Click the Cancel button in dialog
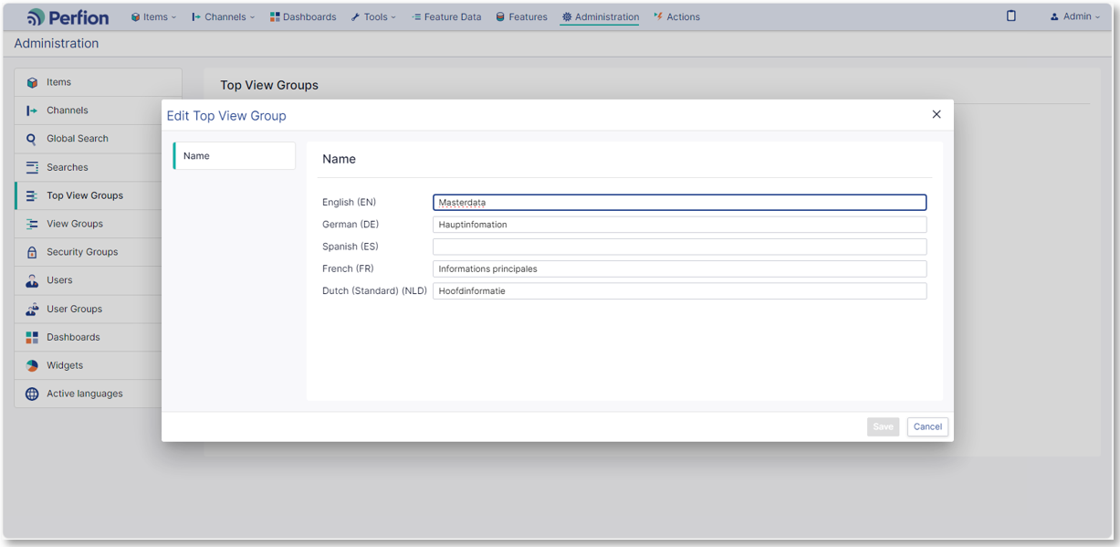This screenshot has height=547, width=1120. pos(927,426)
